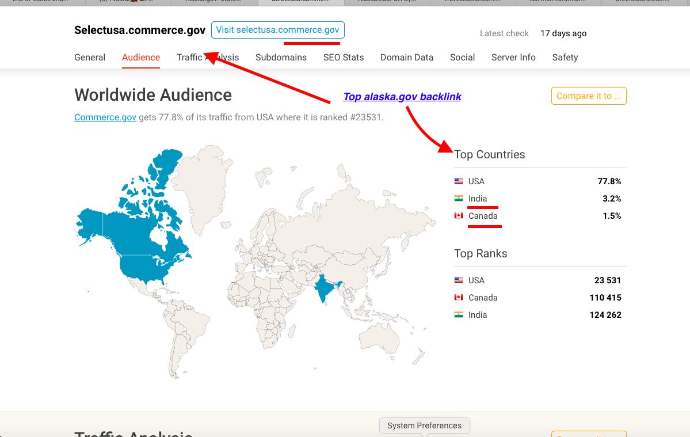
Task: Click India flag icon in Top Countries
Action: 459,199
